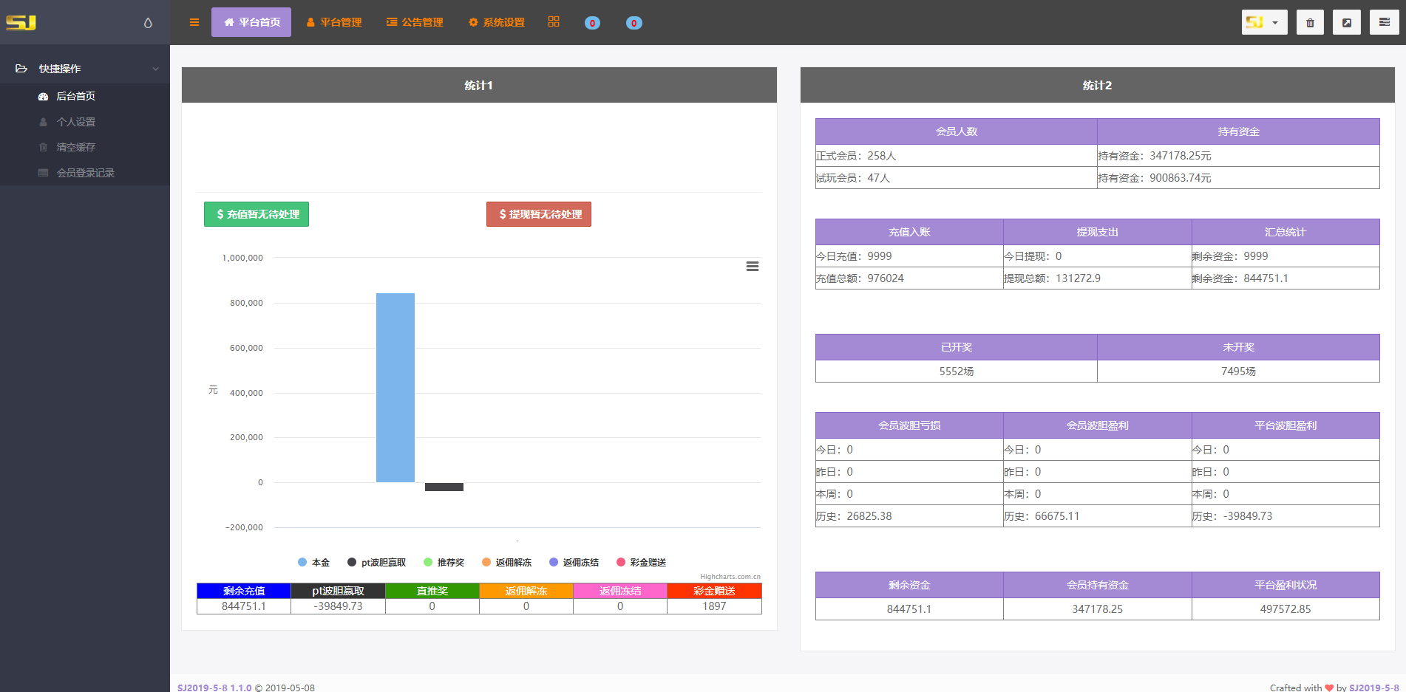This screenshot has height=692, width=1406.
Task: Click the SJ logo in sidebar header
Action: [21, 23]
